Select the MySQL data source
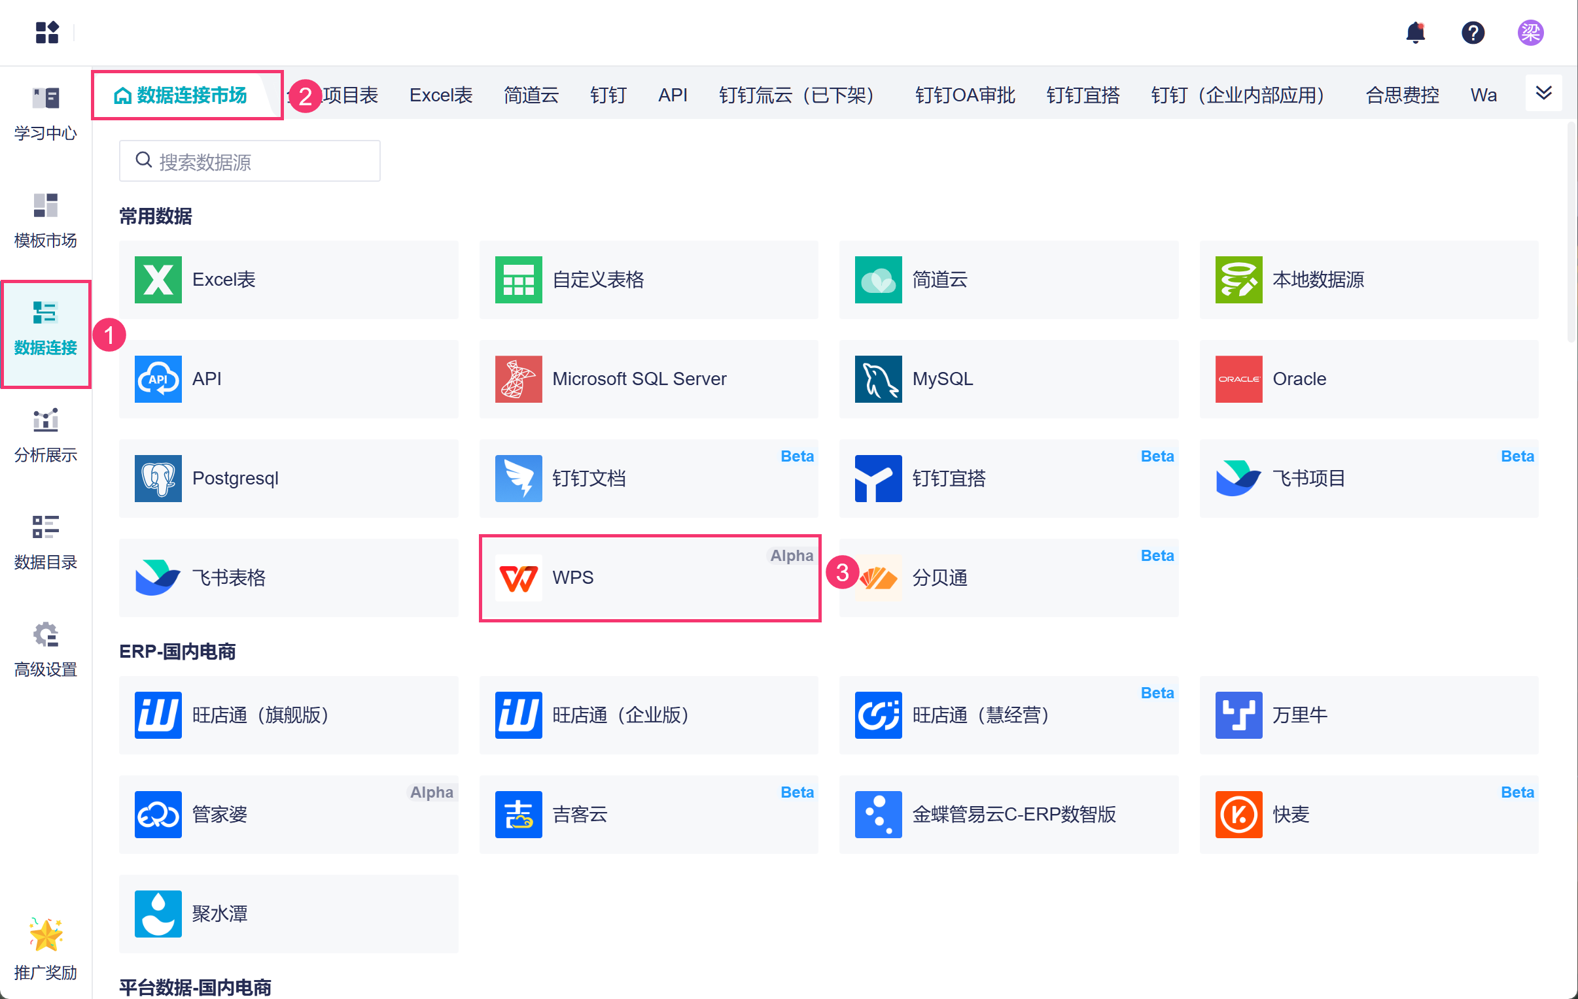1578x999 pixels. click(1008, 379)
